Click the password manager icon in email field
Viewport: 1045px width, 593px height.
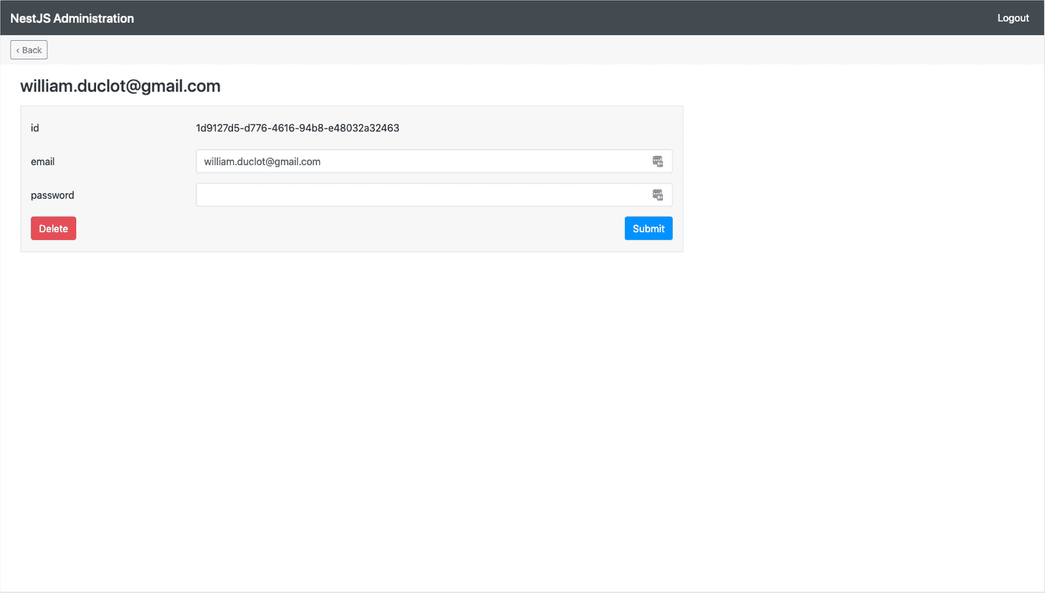pos(657,162)
